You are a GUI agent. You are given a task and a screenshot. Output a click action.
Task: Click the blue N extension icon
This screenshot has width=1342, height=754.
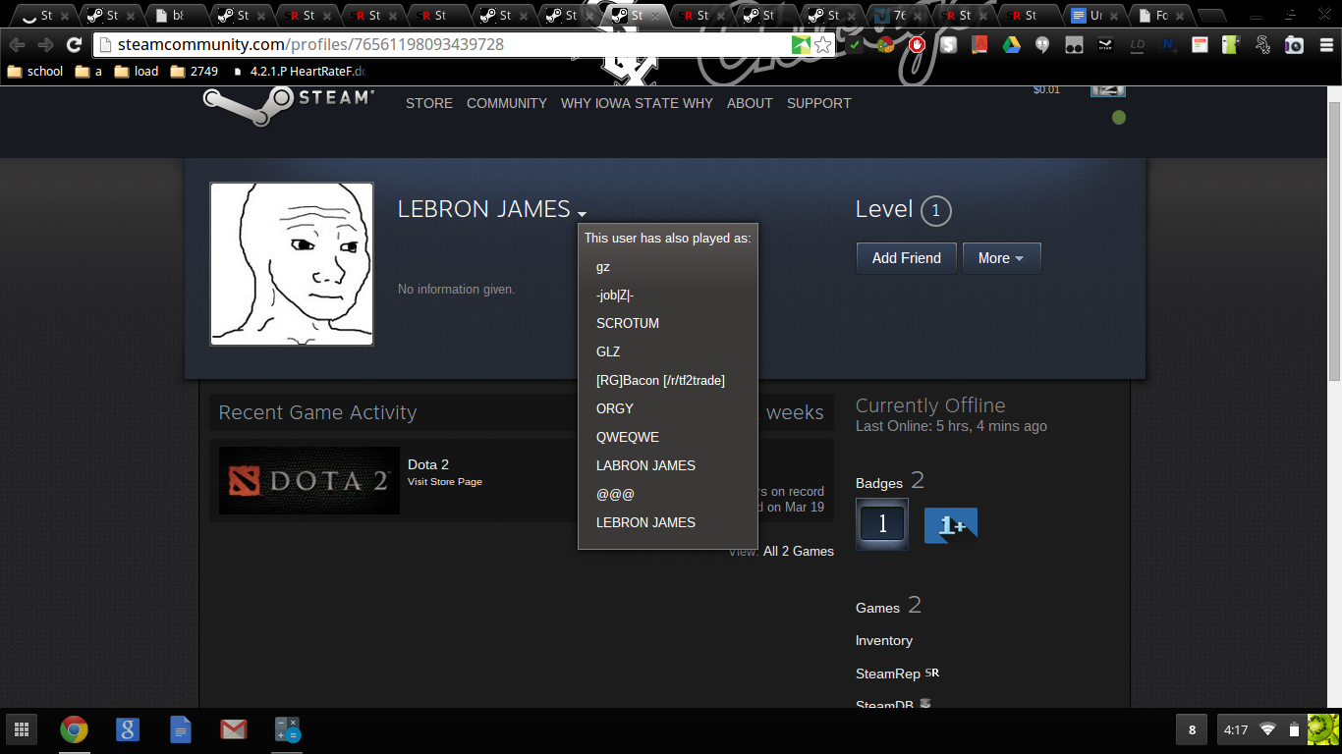point(1168,44)
